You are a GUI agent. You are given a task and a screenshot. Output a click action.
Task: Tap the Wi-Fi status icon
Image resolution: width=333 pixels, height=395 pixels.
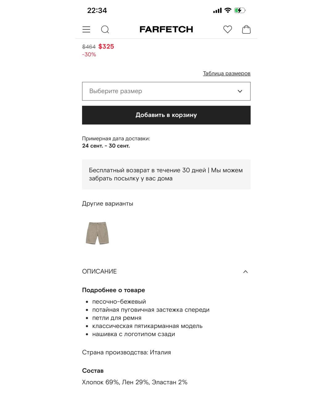228,10
